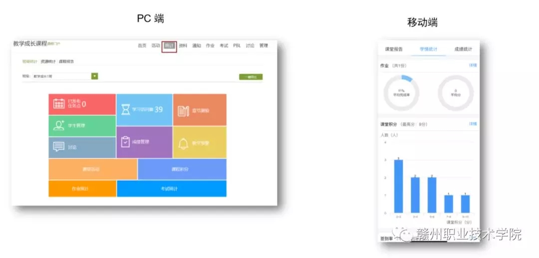Switch to the 成绩统计 tab on mobile

click(463, 49)
